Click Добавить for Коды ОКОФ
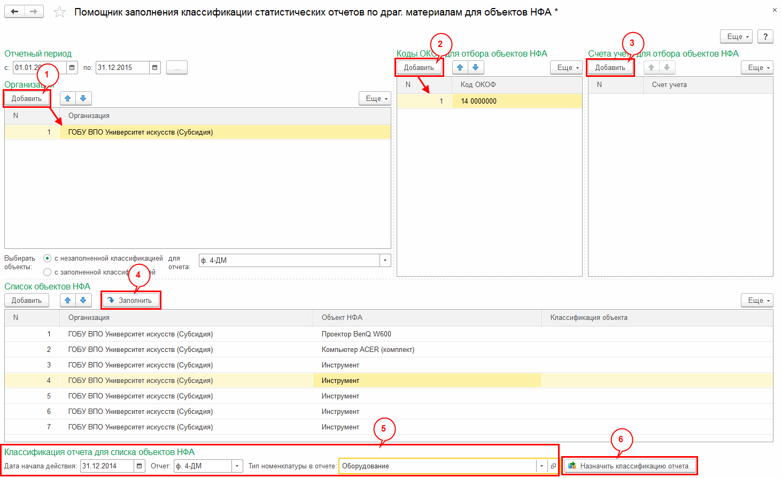Image resolution: width=782 pixels, height=478 pixels. pyautogui.click(x=419, y=67)
